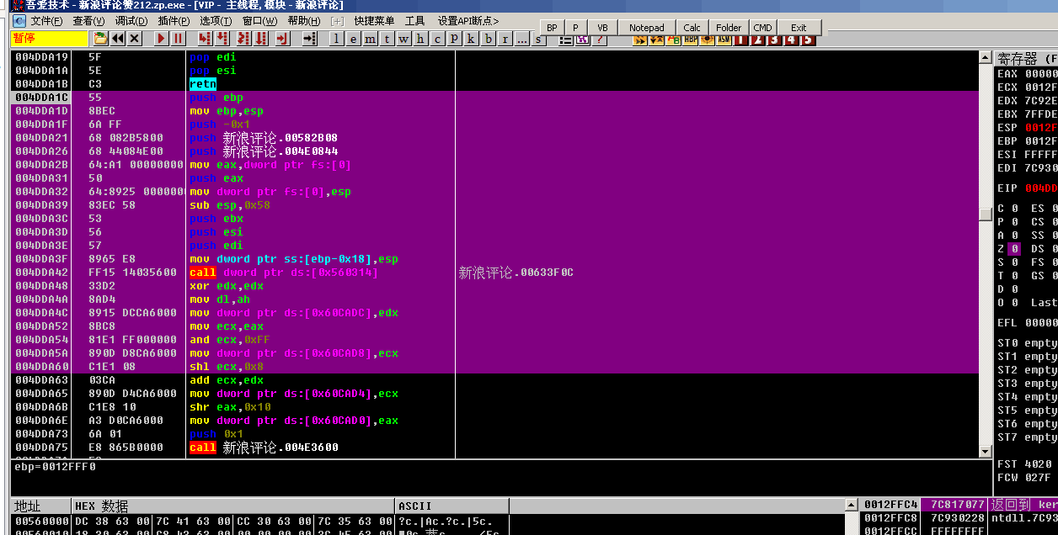This screenshot has height=535, width=1058.
Task: Click the red number 1 icon
Action: [x=742, y=40]
